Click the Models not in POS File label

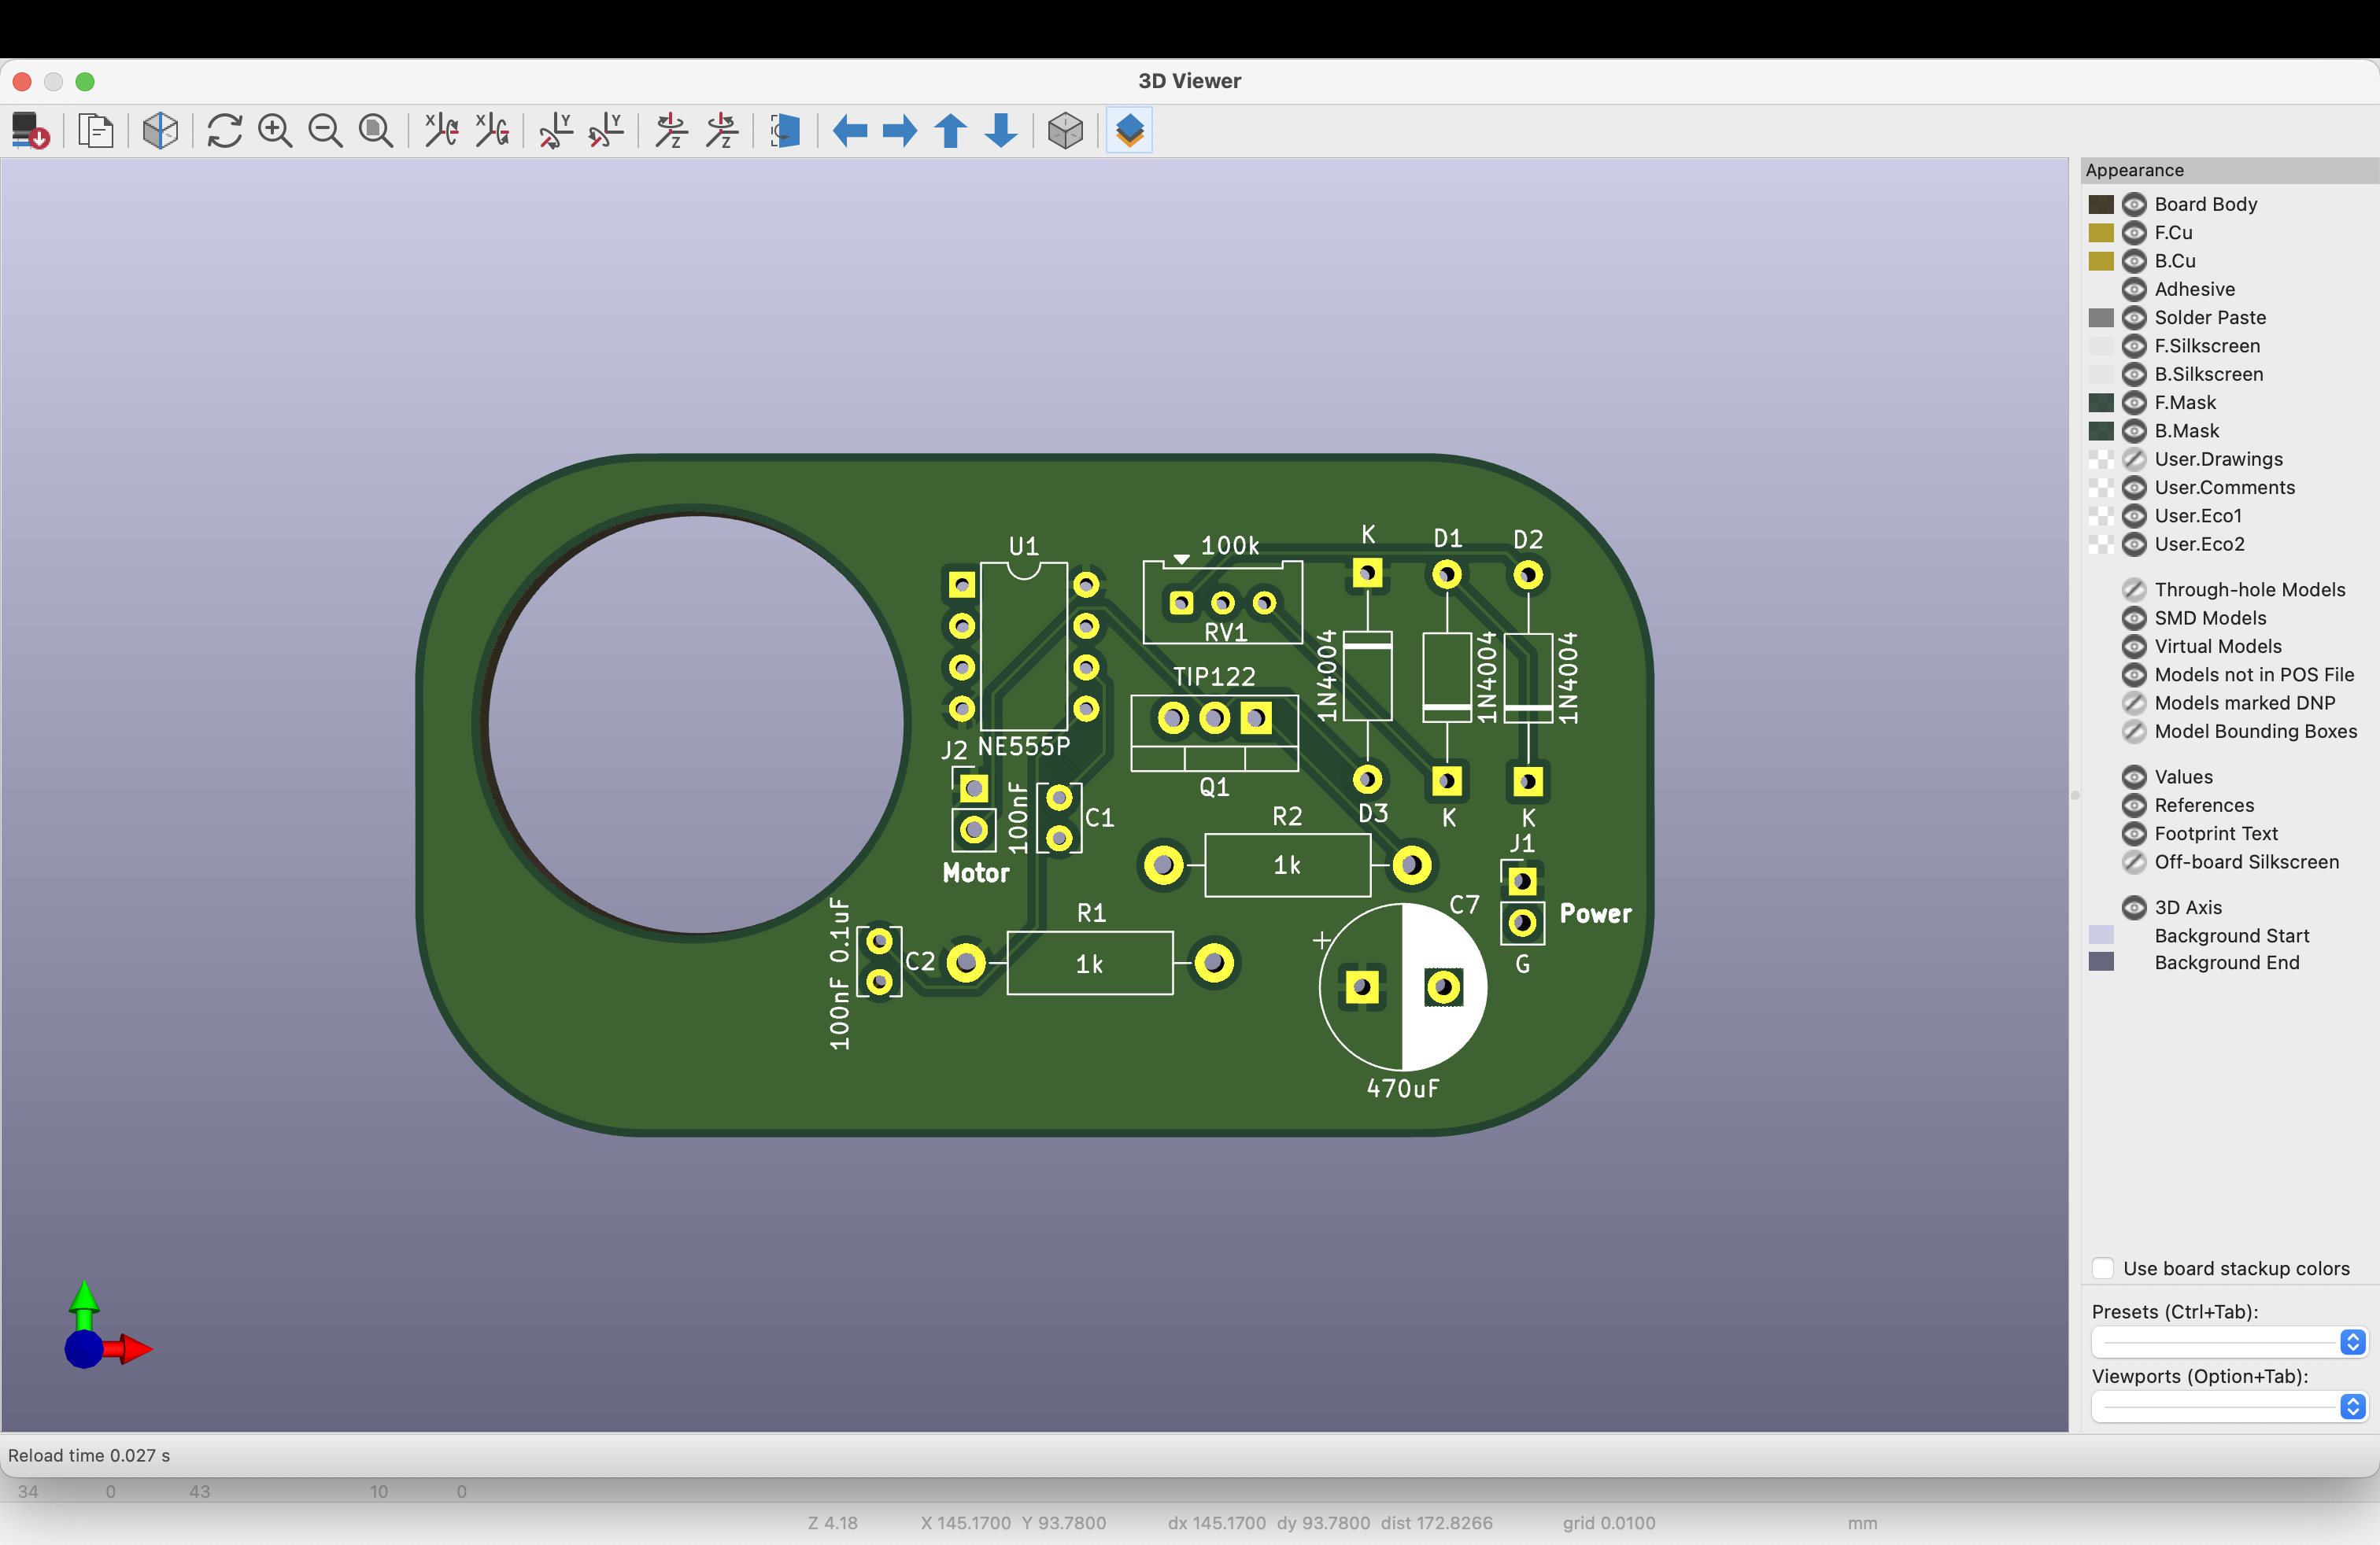2254,675
